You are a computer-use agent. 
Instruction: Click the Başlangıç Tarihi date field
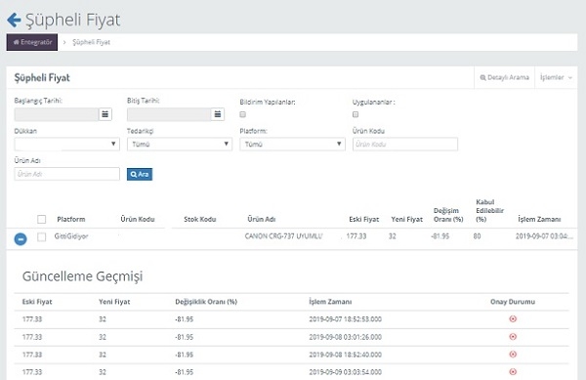point(57,114)
